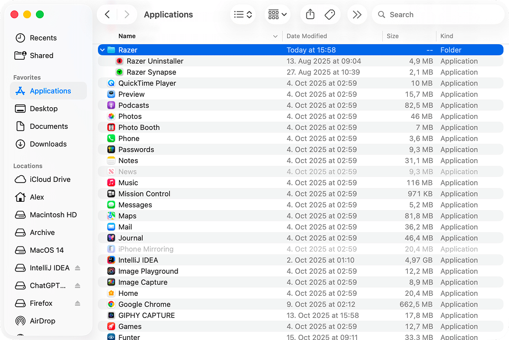Screen dimensions: 509x340
Task: Open the list view style dropdown
Action: [243, 15]
